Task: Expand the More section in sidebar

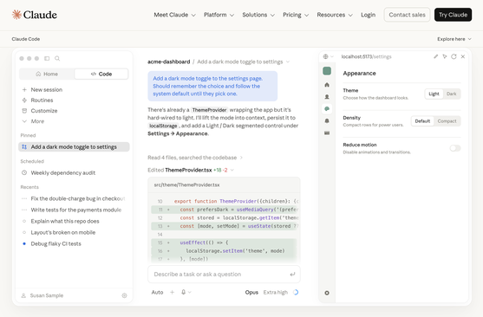Action: pos(34,121)
